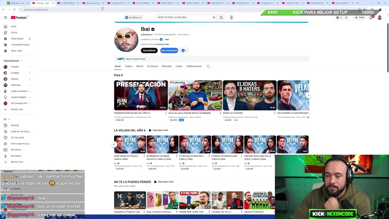
Task: Clear the search box text
Action: (x=214, y=17)
